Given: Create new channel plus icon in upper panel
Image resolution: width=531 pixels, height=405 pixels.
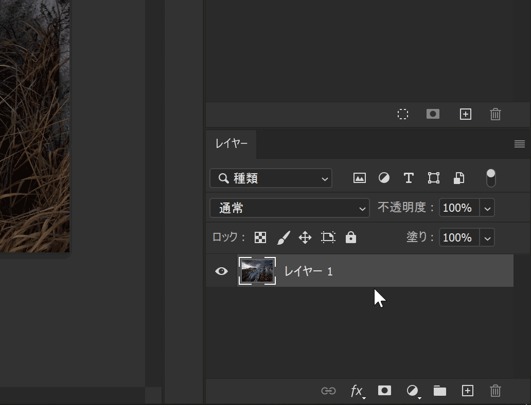Looking at the screenshot, I should pos(466,114).
